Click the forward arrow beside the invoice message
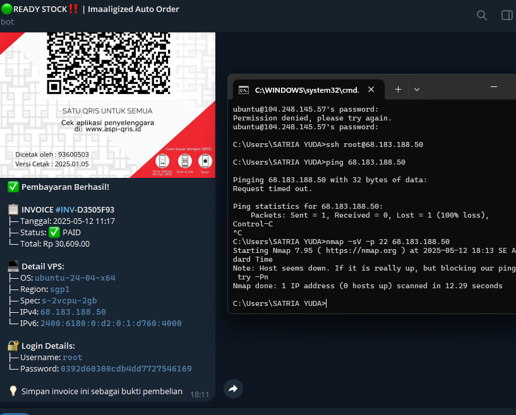This screenshot has height=415, width=516. [233, 389]
